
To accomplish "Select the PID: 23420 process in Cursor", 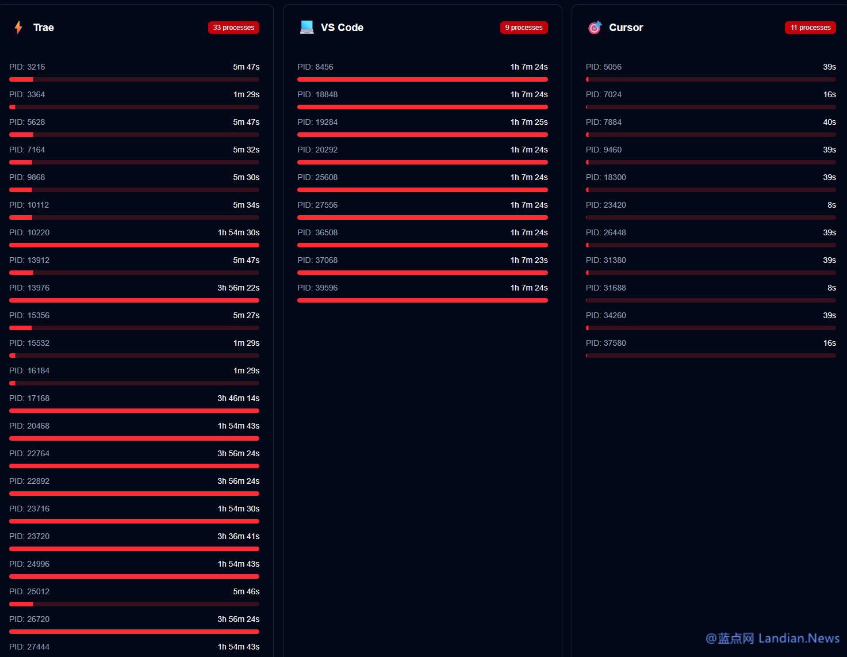I will point(605,205).
